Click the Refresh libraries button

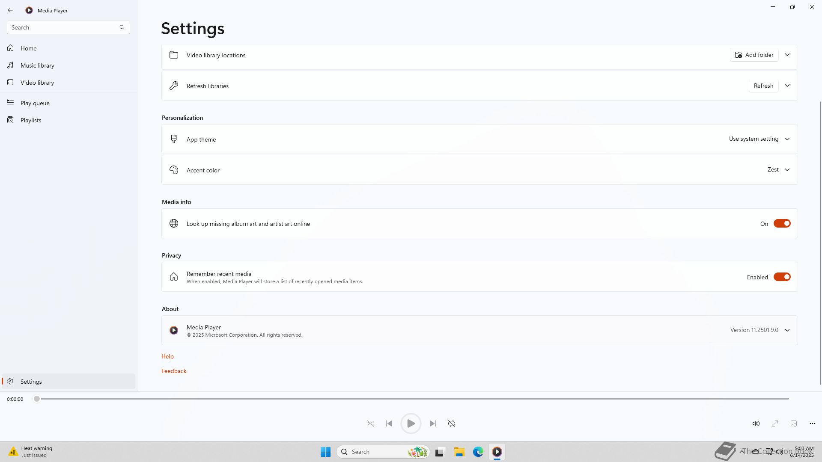click(x=763, y=86)
